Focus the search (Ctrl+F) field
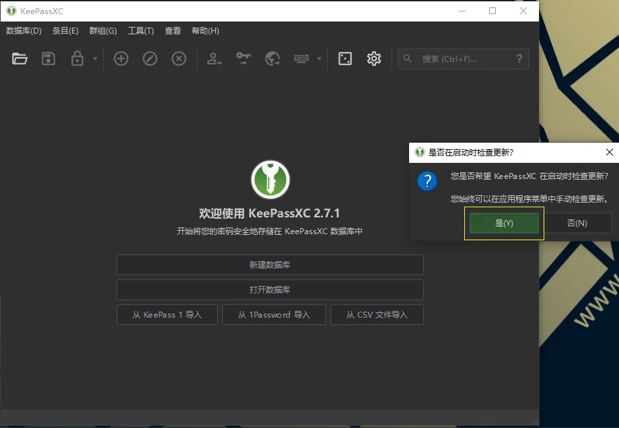Viewport: 619px width, 428px height. (x=464, y=59)
